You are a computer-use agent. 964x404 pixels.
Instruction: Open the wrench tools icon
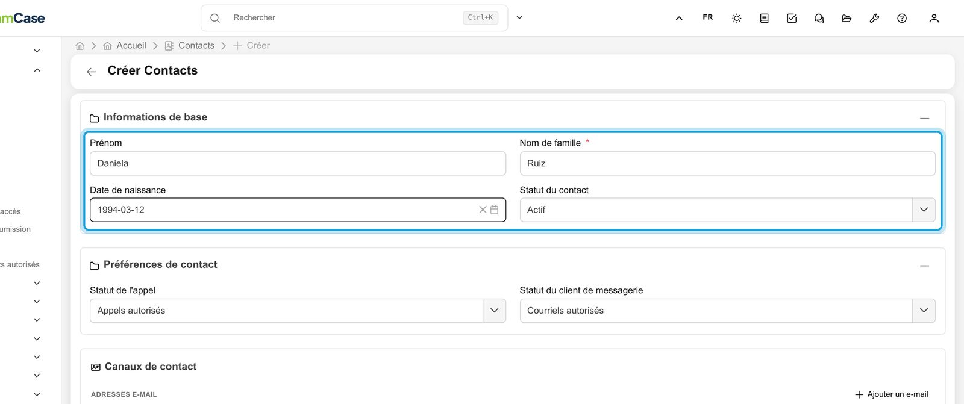874,18
